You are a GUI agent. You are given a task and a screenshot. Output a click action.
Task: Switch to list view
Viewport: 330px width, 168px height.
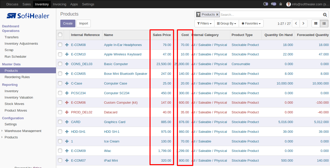click(324, 23)
